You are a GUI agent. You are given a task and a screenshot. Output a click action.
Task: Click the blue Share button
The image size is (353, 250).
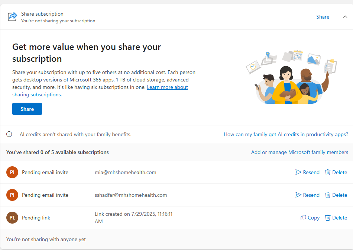tap(27, 109)
